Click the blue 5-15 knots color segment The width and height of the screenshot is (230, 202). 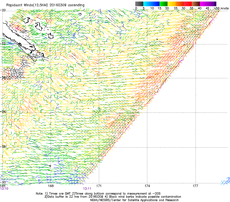click(151, 4)
